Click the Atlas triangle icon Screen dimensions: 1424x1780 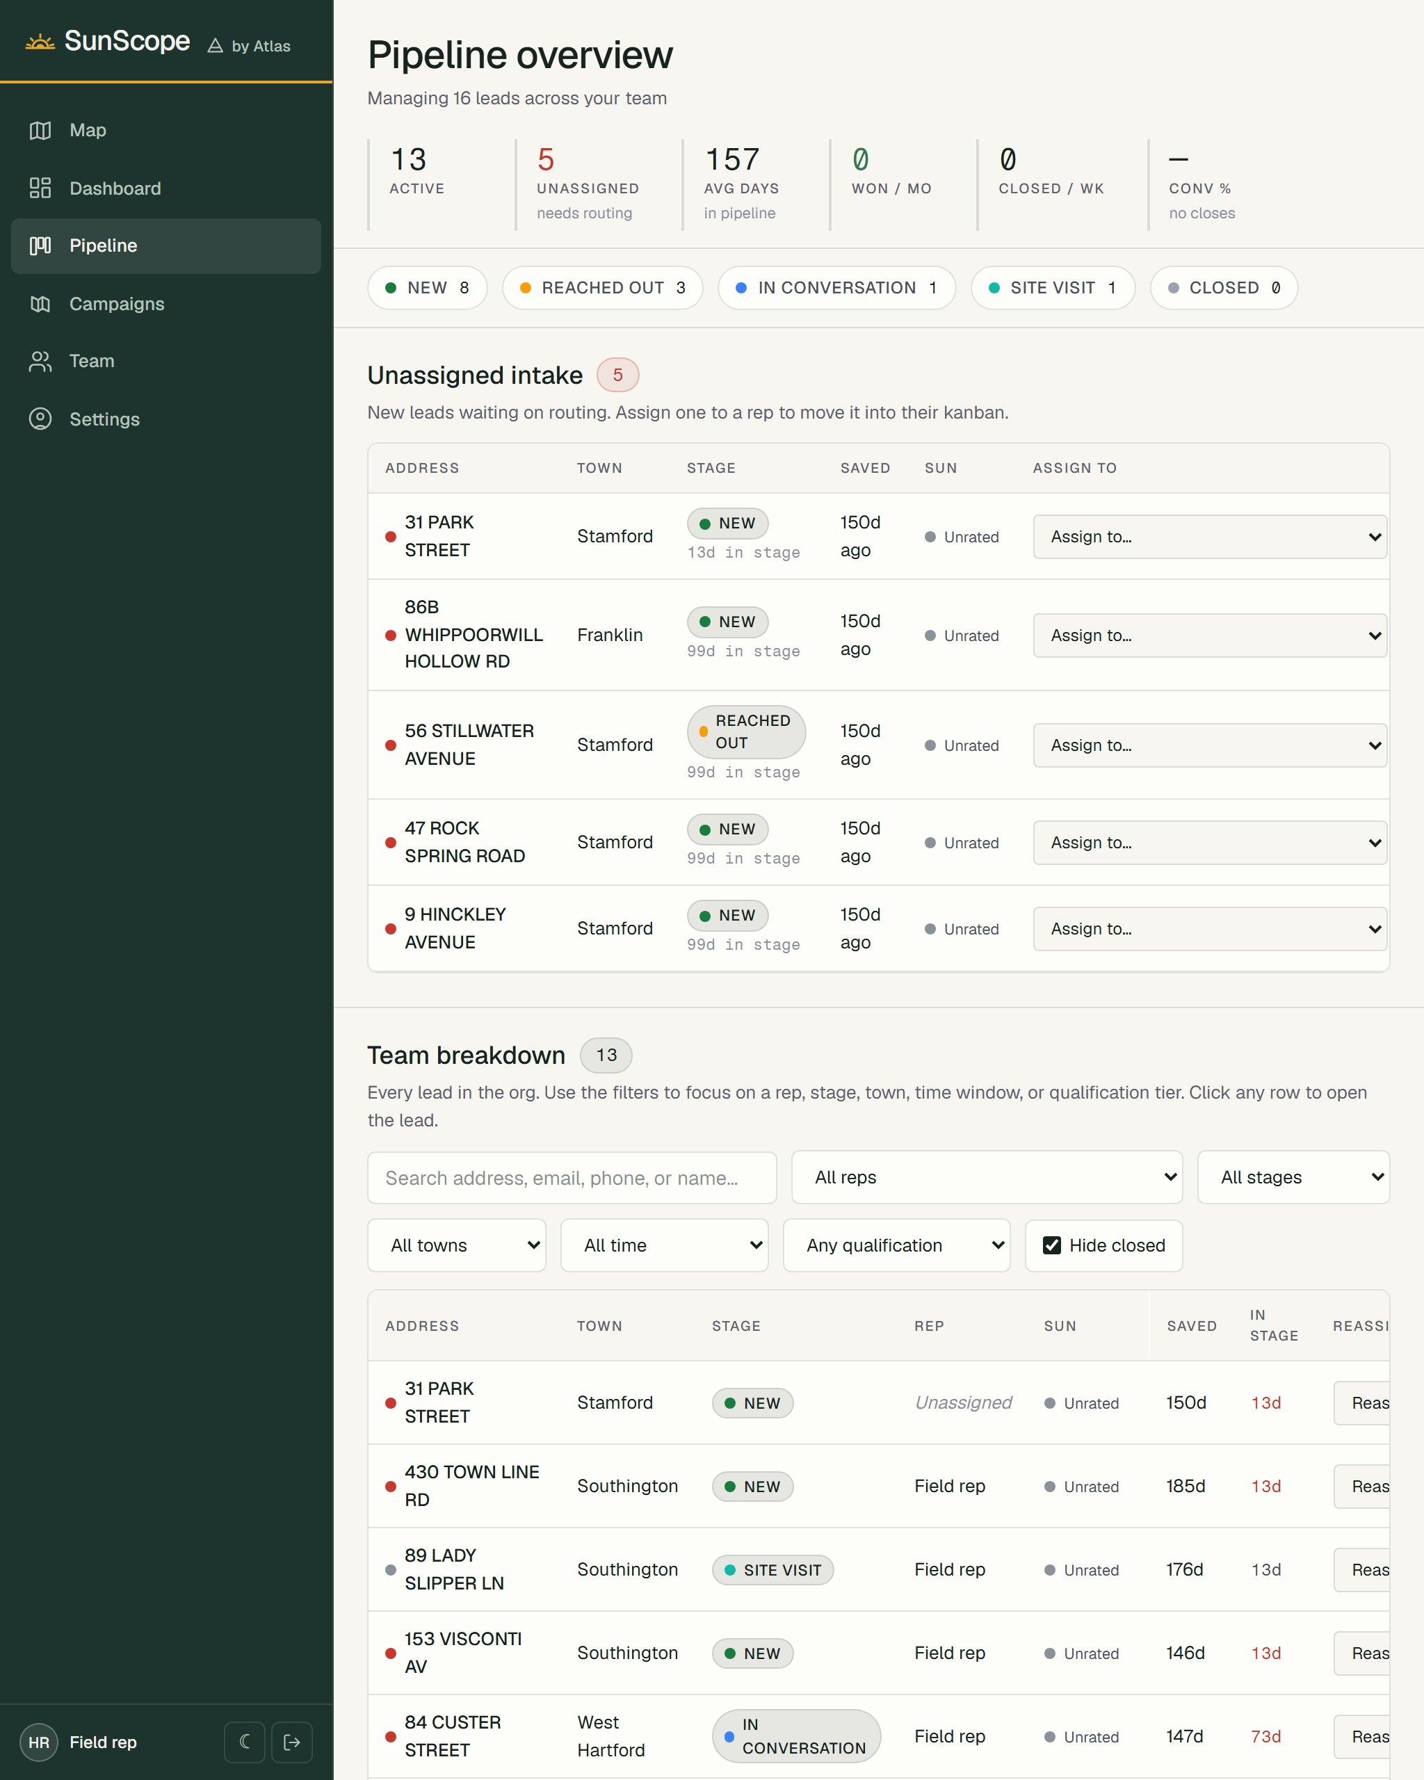(216, 46)
